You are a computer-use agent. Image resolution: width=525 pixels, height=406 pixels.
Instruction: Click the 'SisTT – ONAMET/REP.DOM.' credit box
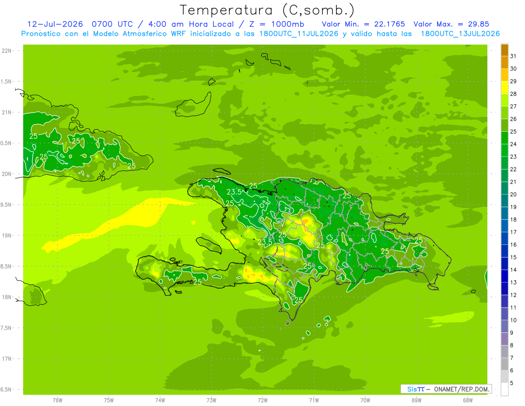click(x=446, y=389)
